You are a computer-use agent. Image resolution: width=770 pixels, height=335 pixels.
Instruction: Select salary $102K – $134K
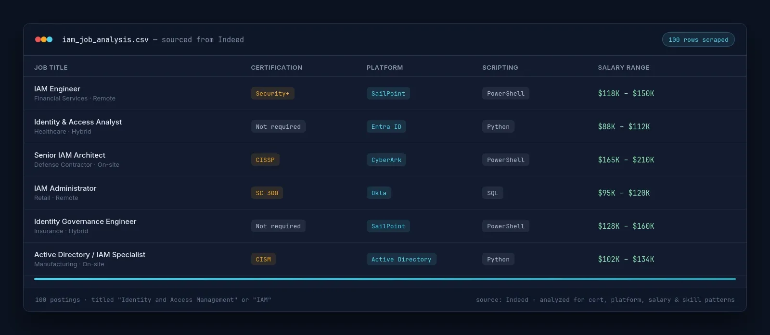(x=626, y=260)
